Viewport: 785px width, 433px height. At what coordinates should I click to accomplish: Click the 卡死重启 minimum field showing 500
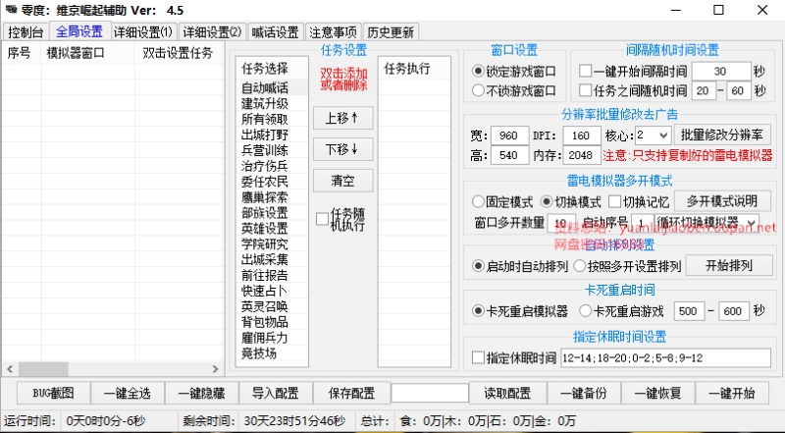[x=689, y=311]
